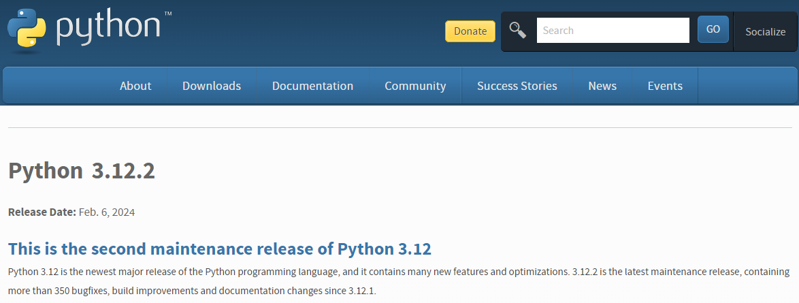
Task: Click the 'Release Date:' label
Action: click(x=42, y=212)
